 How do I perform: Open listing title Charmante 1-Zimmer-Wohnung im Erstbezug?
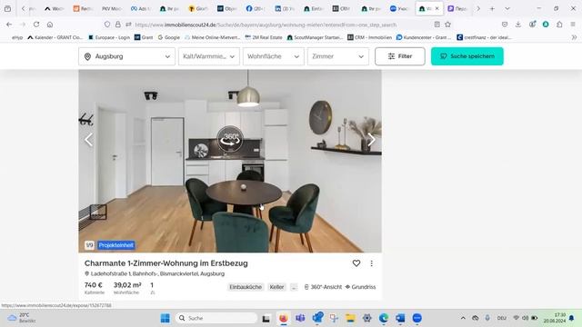[166, 263]
